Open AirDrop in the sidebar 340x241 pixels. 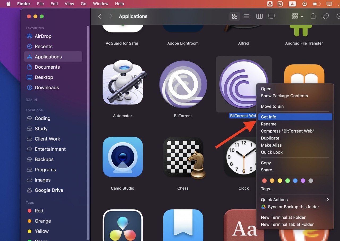(53, 36)
